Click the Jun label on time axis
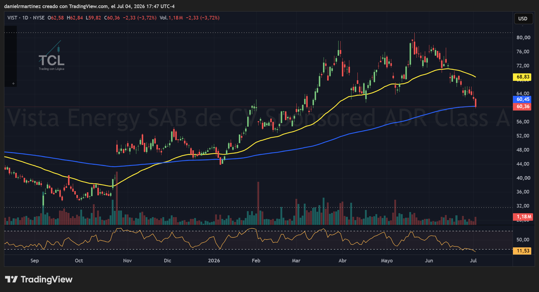The width and height of the screenshot is (539, 292). pyautogui.click(x=429, y=261)
